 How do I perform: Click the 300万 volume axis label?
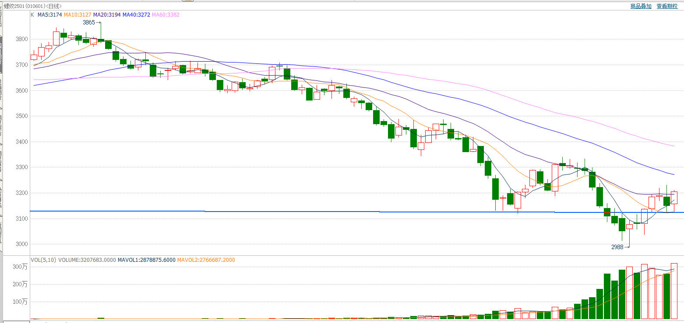[20, 267]
